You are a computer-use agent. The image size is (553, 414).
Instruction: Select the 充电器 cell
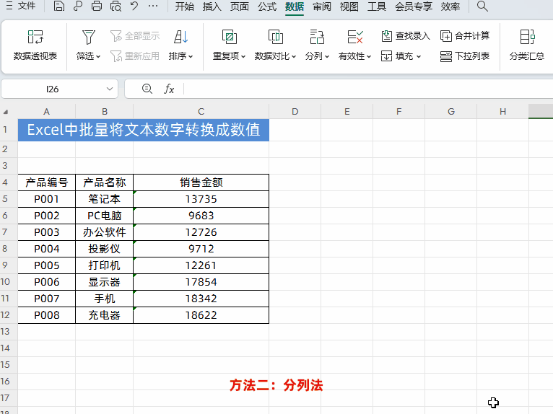pyautogui.click(x=105, y=315)
